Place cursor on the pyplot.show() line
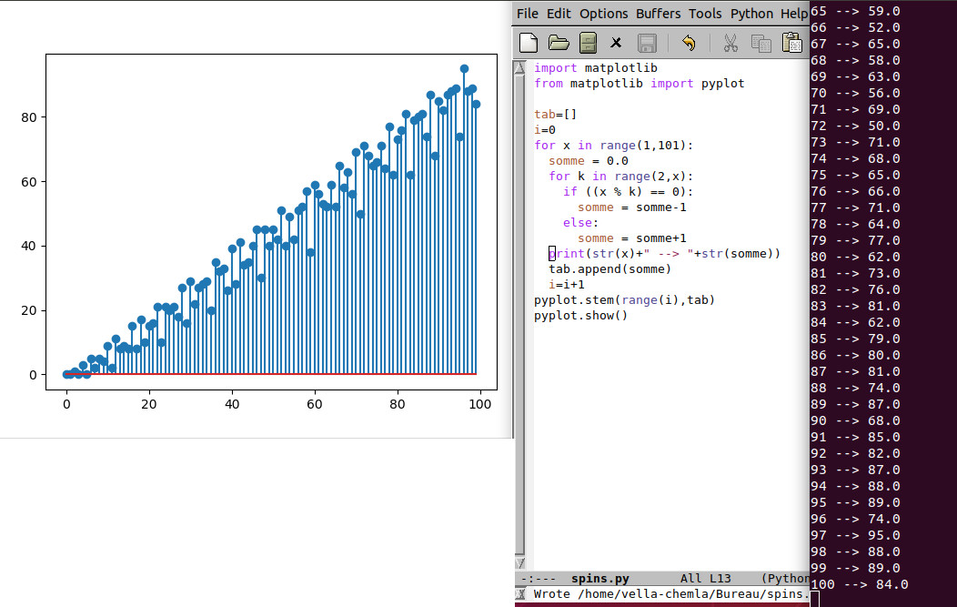 click(x=580, y=316)
